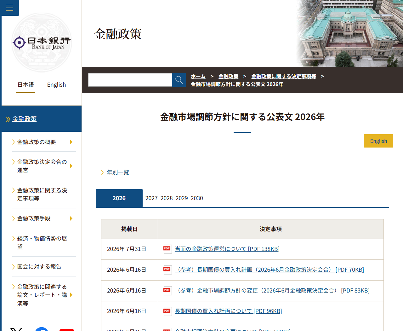Screen dimensions: 403x331
Task: Switch to the 2030 year tab
Action: [197, 198]
